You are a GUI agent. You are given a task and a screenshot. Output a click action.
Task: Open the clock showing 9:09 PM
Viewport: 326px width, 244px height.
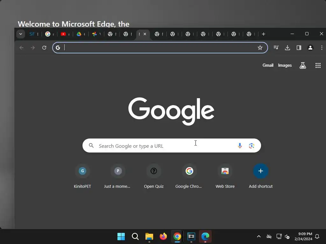click(303, 236)
